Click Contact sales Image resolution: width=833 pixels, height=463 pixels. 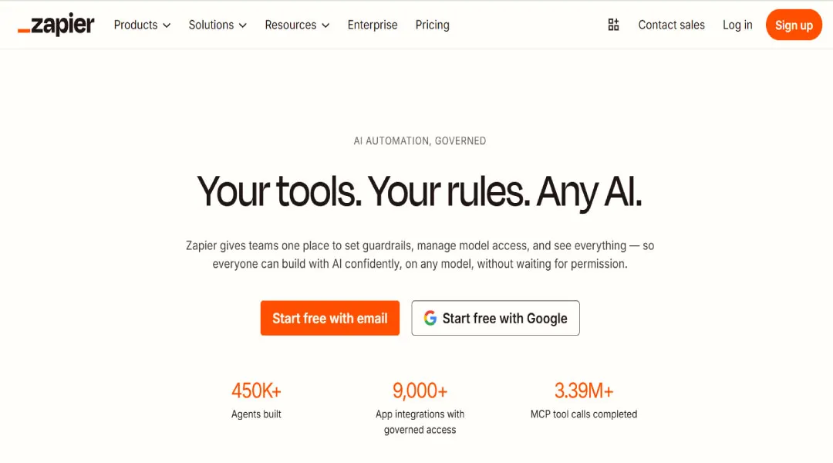click(x=671, y=25)
